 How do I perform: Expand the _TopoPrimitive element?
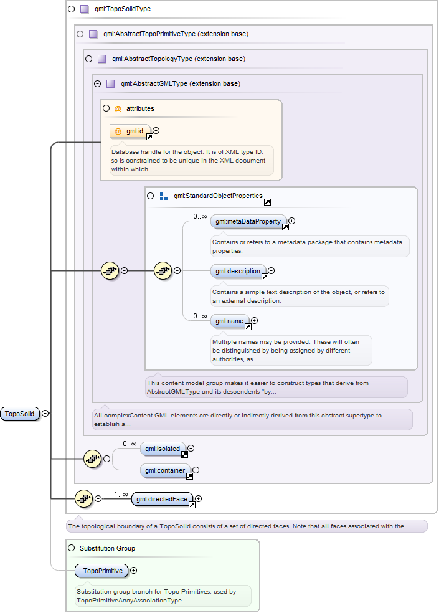(133, 571)
